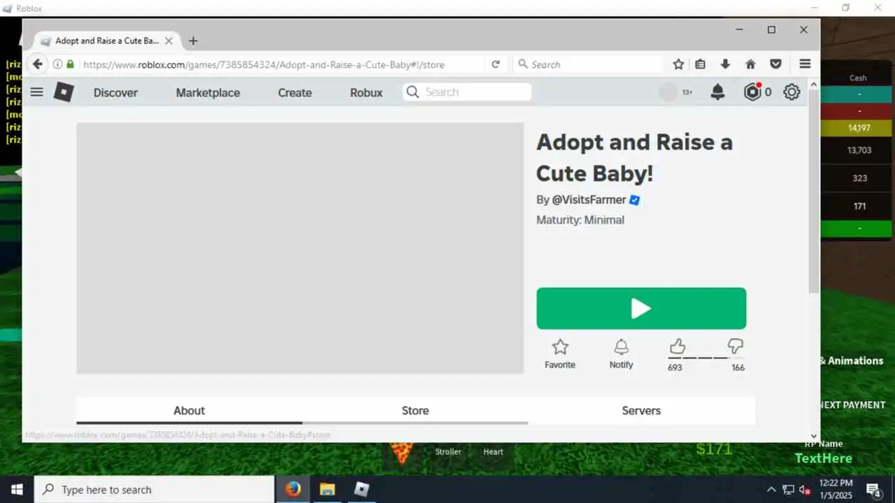Viewport: 895px width, 503px height.
Task: Dislike the game with thumbs down
Action: click(735, 346)
